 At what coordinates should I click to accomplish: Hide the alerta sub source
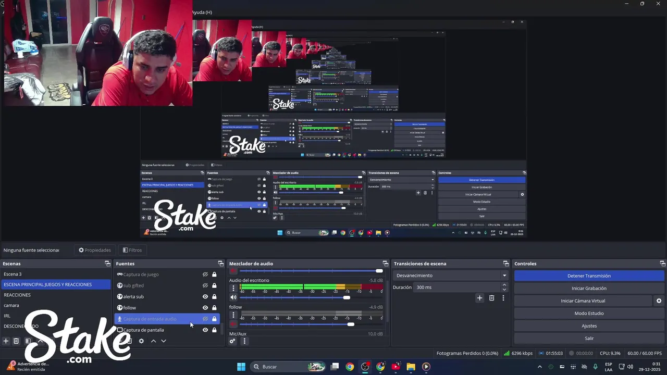point(205,297)
